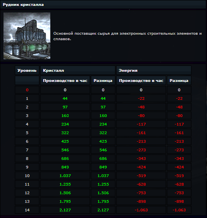Image resolution: width=207 pixels, height=218 pixels.
Task: Click energy Разница value -753 for level 12
Action: coord(179,193)
